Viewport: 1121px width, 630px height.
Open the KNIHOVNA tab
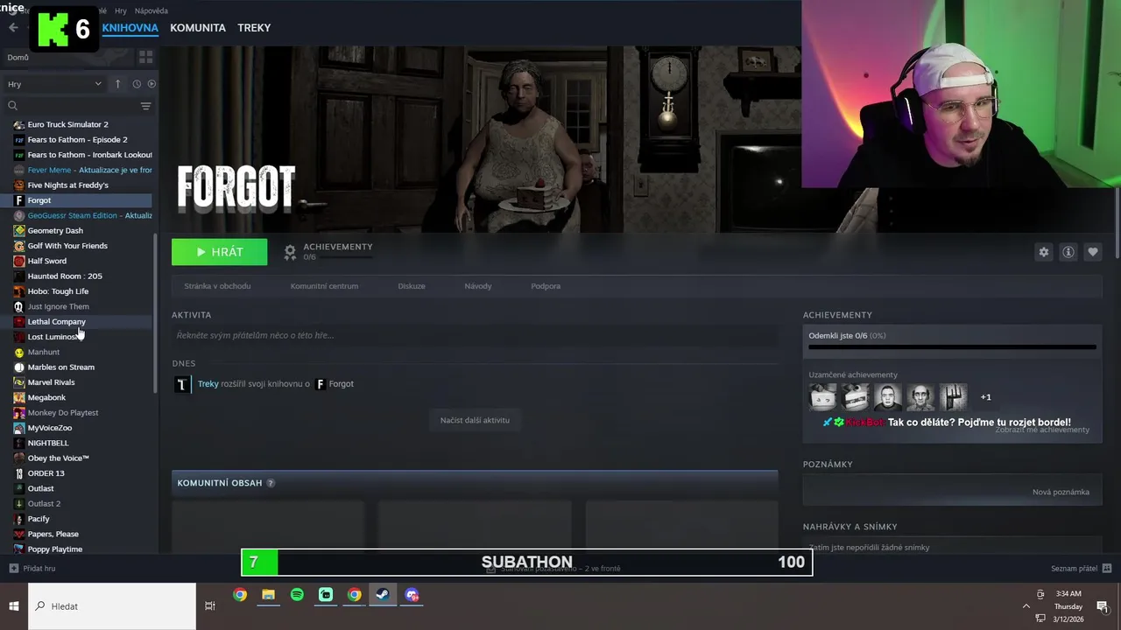pyautogui.click(x=130, y=28)
